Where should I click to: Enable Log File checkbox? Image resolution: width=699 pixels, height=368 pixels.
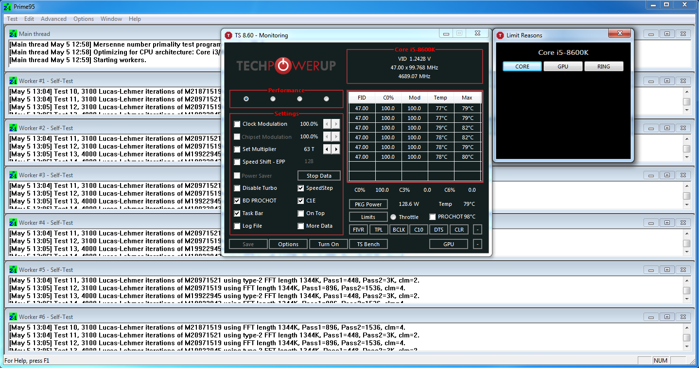pos(237,226)
